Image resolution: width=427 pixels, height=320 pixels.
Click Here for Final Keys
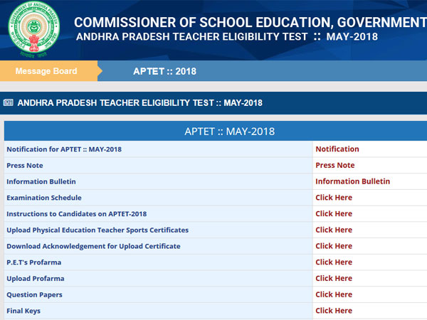(334, 311)
